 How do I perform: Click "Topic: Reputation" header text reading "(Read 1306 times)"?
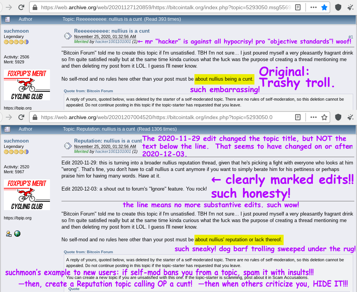(x=157, y=129)
